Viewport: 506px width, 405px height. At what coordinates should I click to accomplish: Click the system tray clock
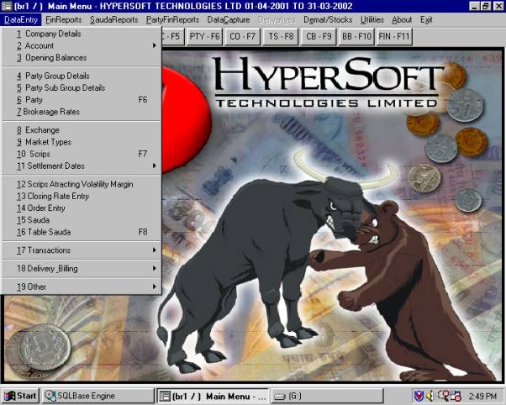tap(486, 395)
